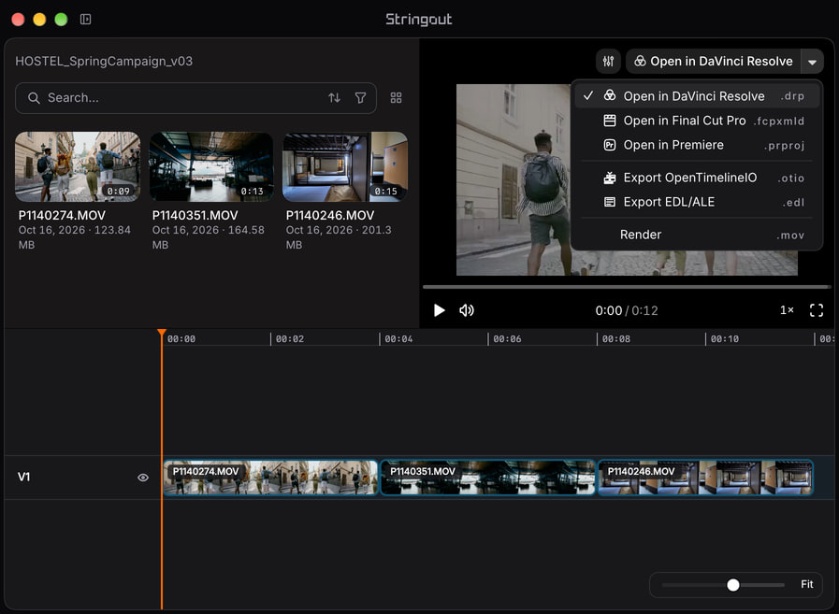
Task: Click the 0:15 duration badge
Action: coord(385,191)
